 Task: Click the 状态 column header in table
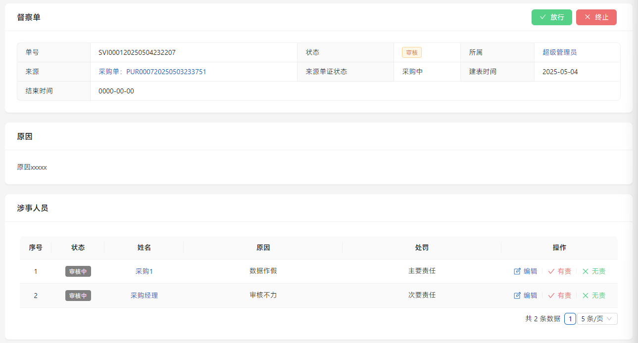pos(78,248)
